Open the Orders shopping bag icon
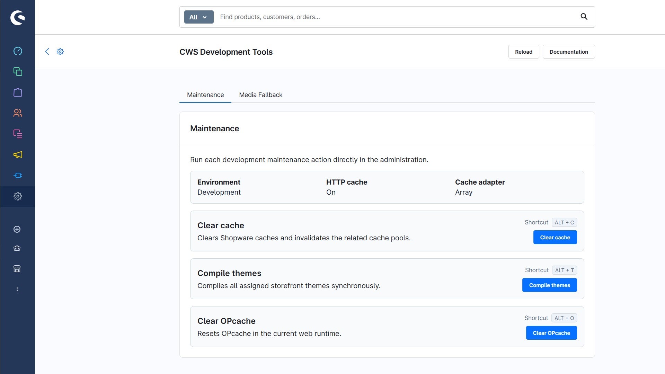665x374 pixels. click(x=18, y=92)
